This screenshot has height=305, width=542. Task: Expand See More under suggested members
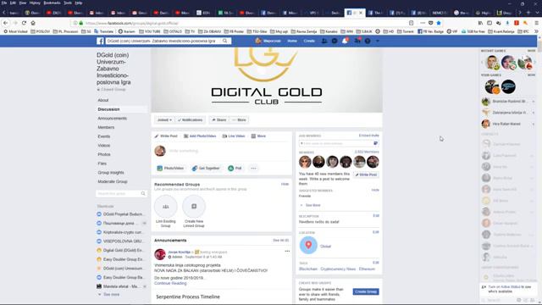coord(312,205)
